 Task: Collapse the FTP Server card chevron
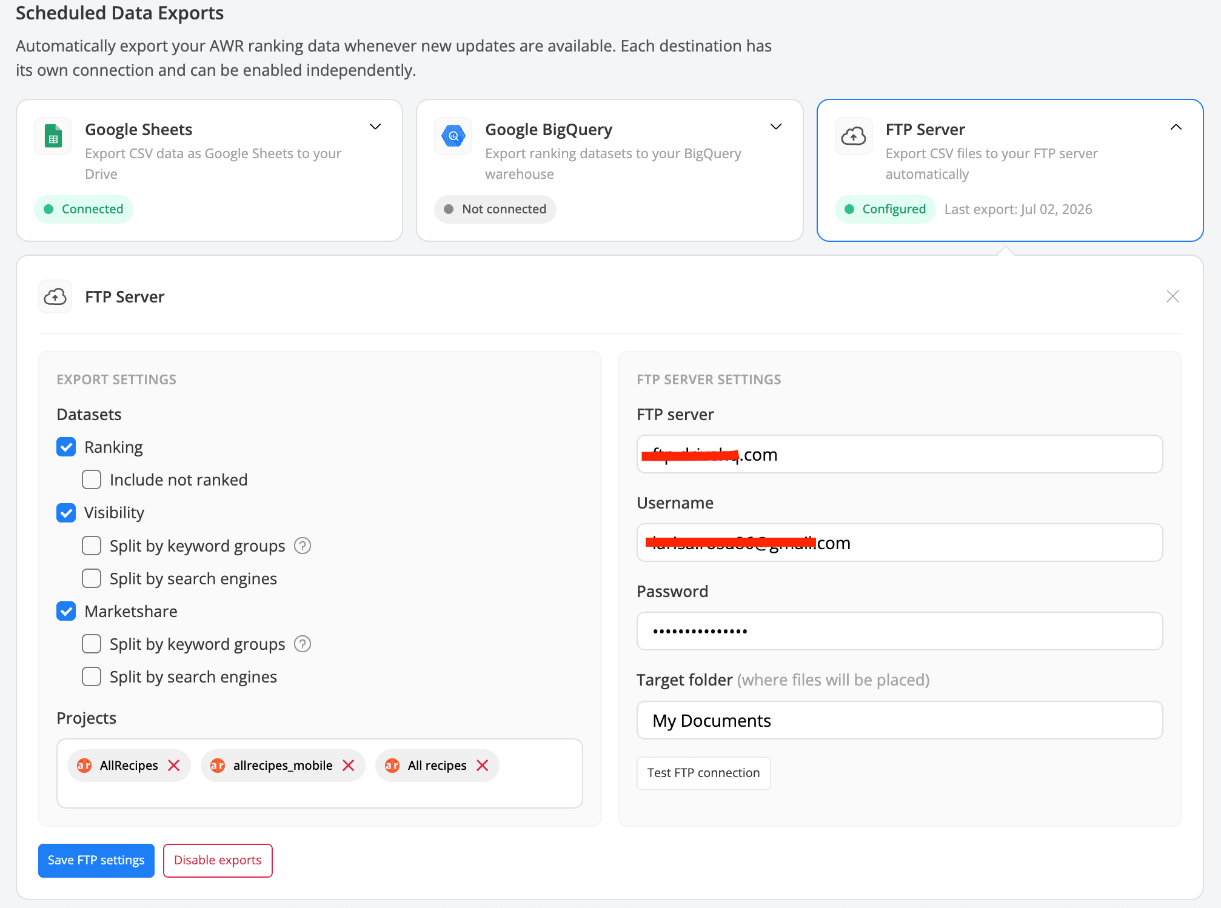[x=1176, y=127]
